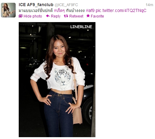Reply to this tweet

pos(56,16)
